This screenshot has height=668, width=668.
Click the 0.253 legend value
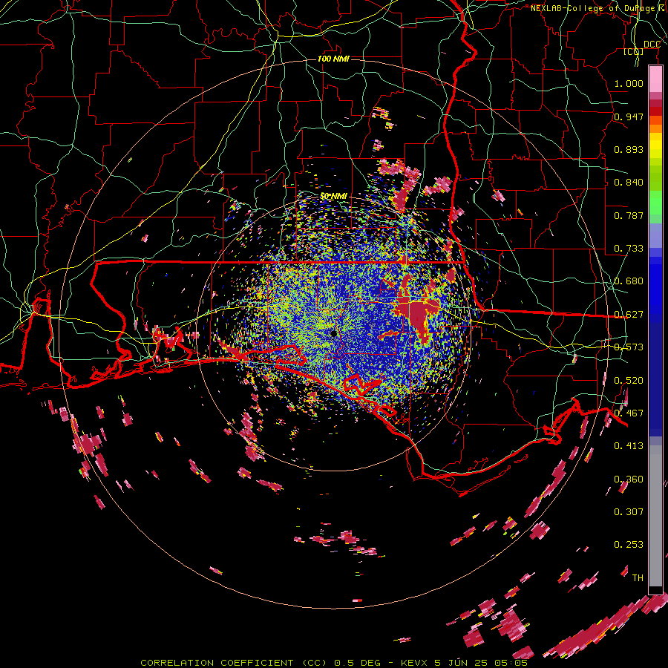(x=629, y=545)
